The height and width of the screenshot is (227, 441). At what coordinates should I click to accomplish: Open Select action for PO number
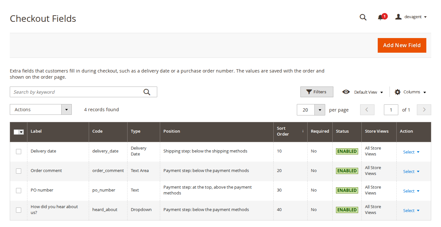point(411,191)
